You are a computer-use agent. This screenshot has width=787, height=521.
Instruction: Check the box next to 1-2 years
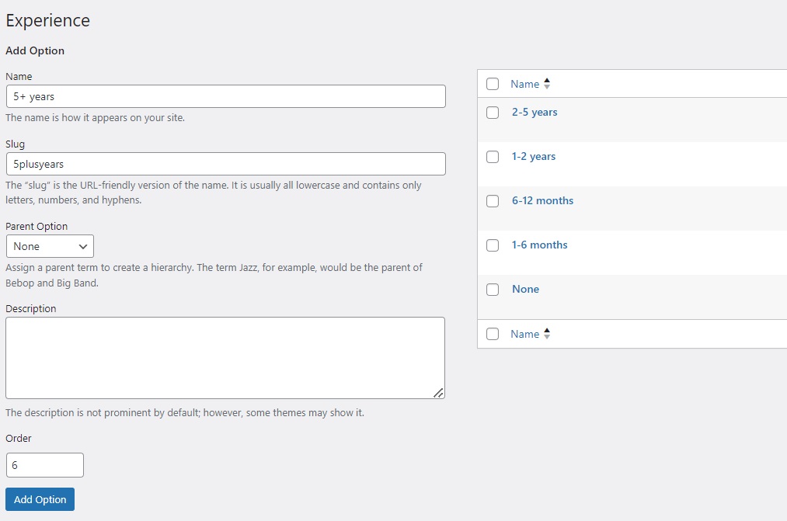[492, 157]
